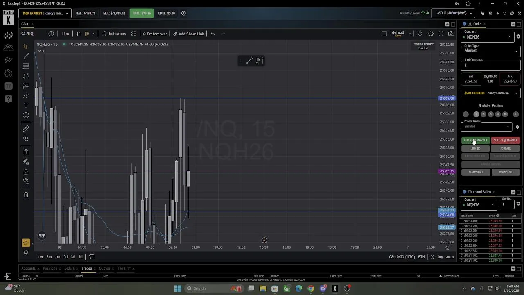Select the trend line drawing tool

click(26, 56)
